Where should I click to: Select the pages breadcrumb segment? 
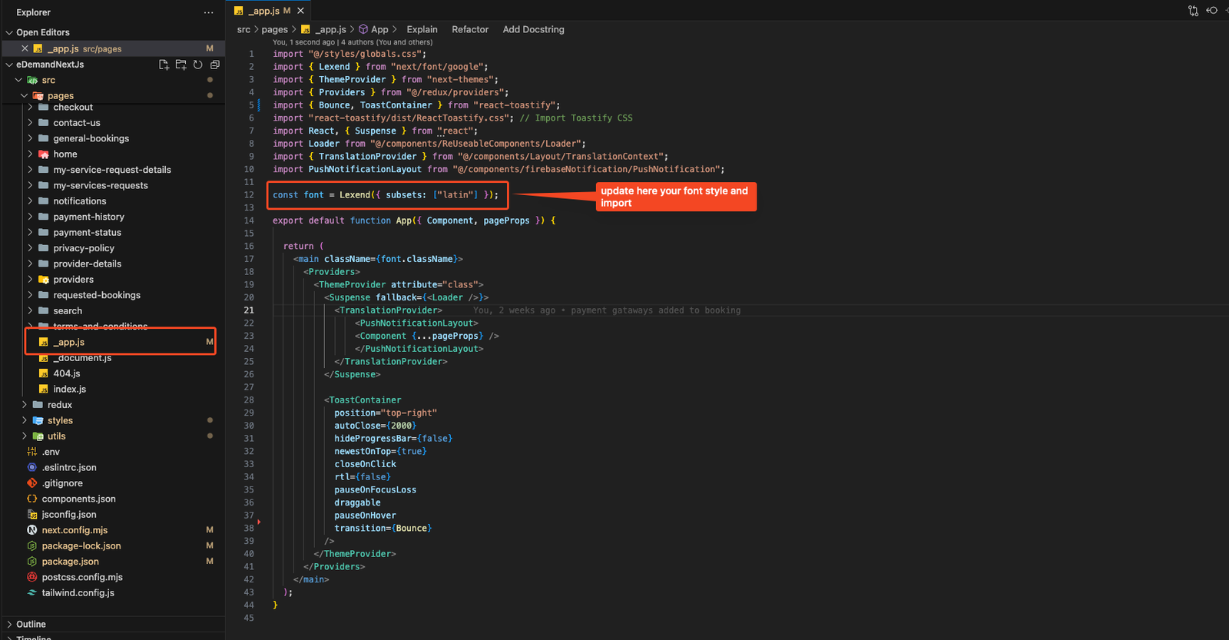click(x=274, y=29)
